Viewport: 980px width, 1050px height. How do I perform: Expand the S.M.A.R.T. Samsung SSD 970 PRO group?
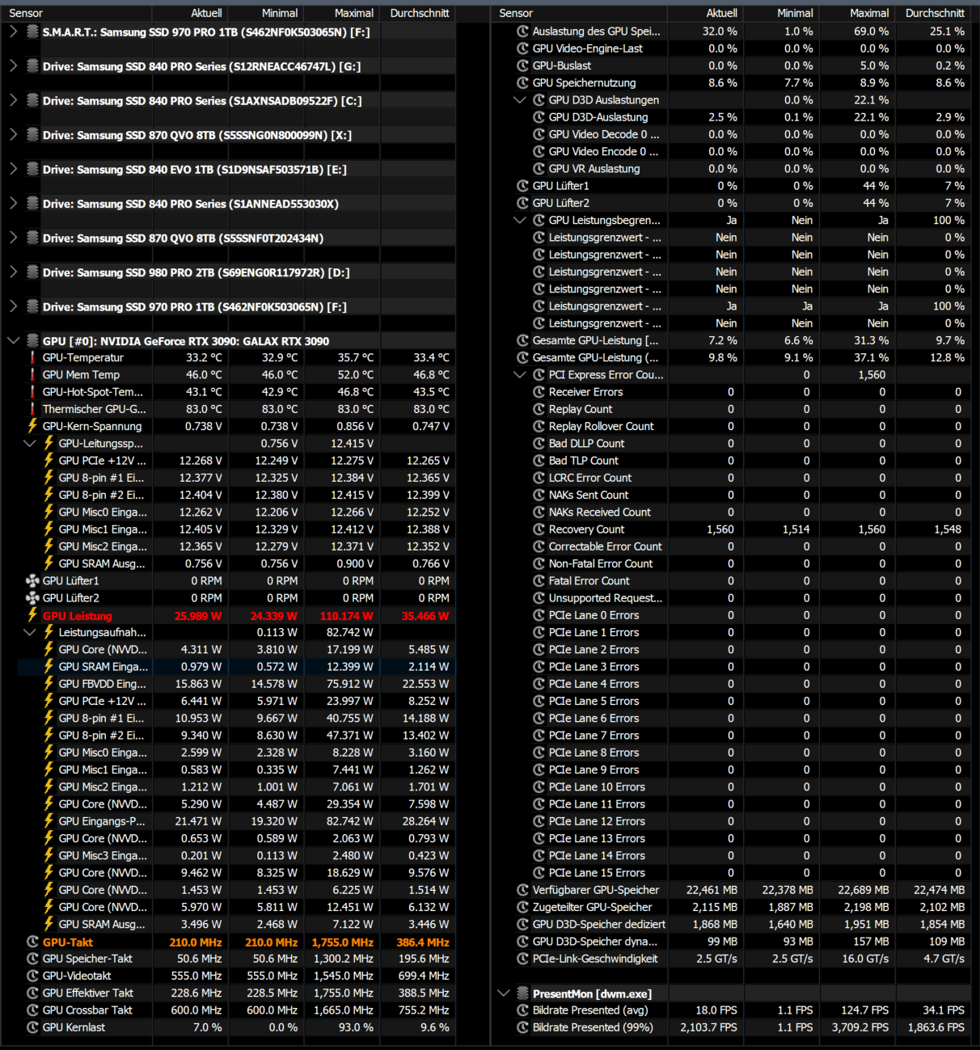13,32
